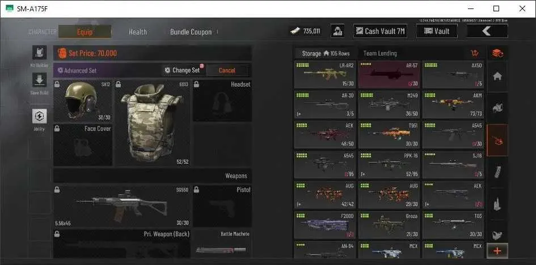
Task: Click the lock icon on Headset slot
Action: (197, 84)
